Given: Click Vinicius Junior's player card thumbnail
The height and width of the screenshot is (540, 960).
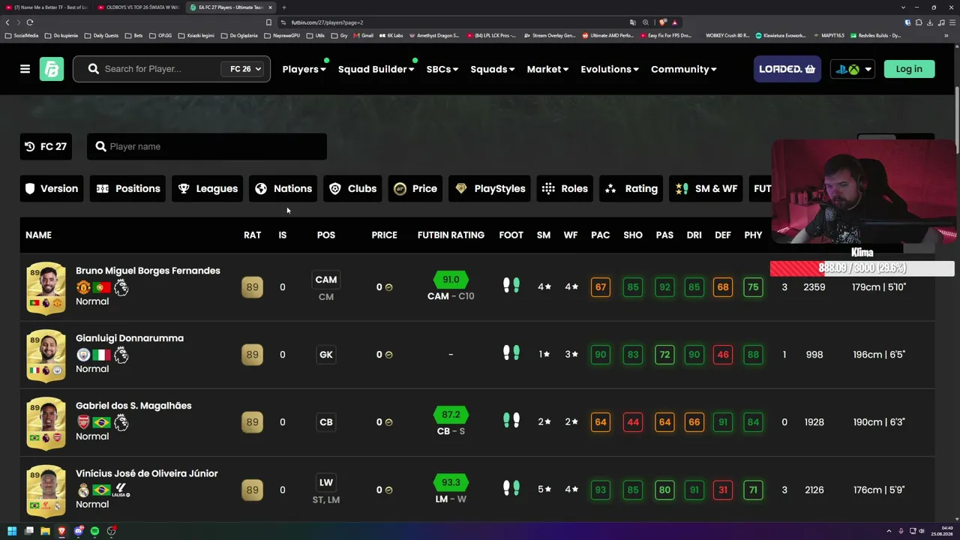Looking at the screenshot, I should 46,490.
